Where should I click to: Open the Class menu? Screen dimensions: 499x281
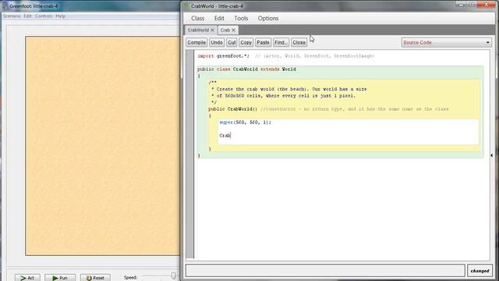pos(197,19)
